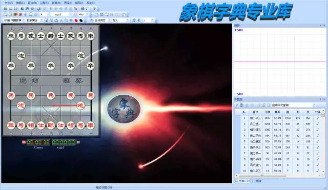Toggle allow checkmark for row 6 炮八平三

coord(318,147)
